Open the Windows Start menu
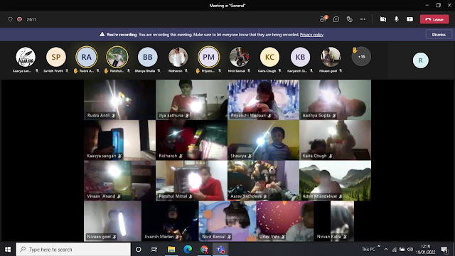455x256 pixels. 8,250
